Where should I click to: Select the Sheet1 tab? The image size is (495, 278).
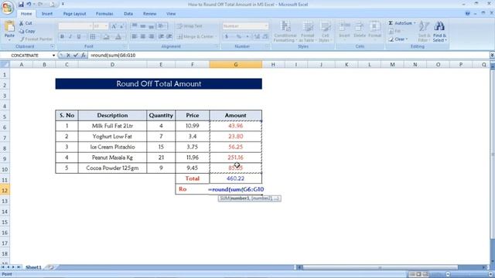coord(33,267)
